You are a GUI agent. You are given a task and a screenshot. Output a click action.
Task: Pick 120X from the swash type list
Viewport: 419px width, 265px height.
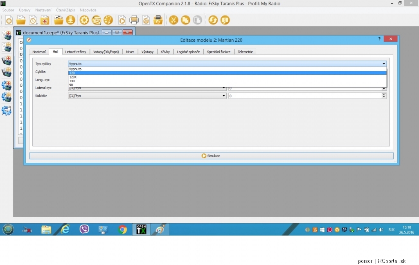(x=228, y=77)
